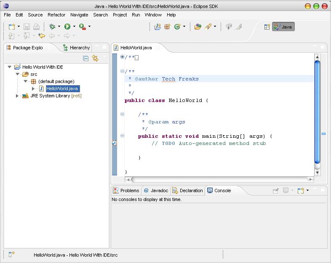
Task: Open the Debug dropdown arrow
Action: pyautogui.click(x=59, y=27)
